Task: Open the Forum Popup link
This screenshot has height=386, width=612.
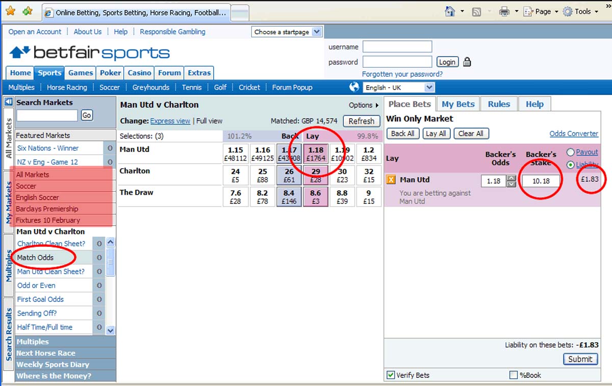Action: point(292,87)
